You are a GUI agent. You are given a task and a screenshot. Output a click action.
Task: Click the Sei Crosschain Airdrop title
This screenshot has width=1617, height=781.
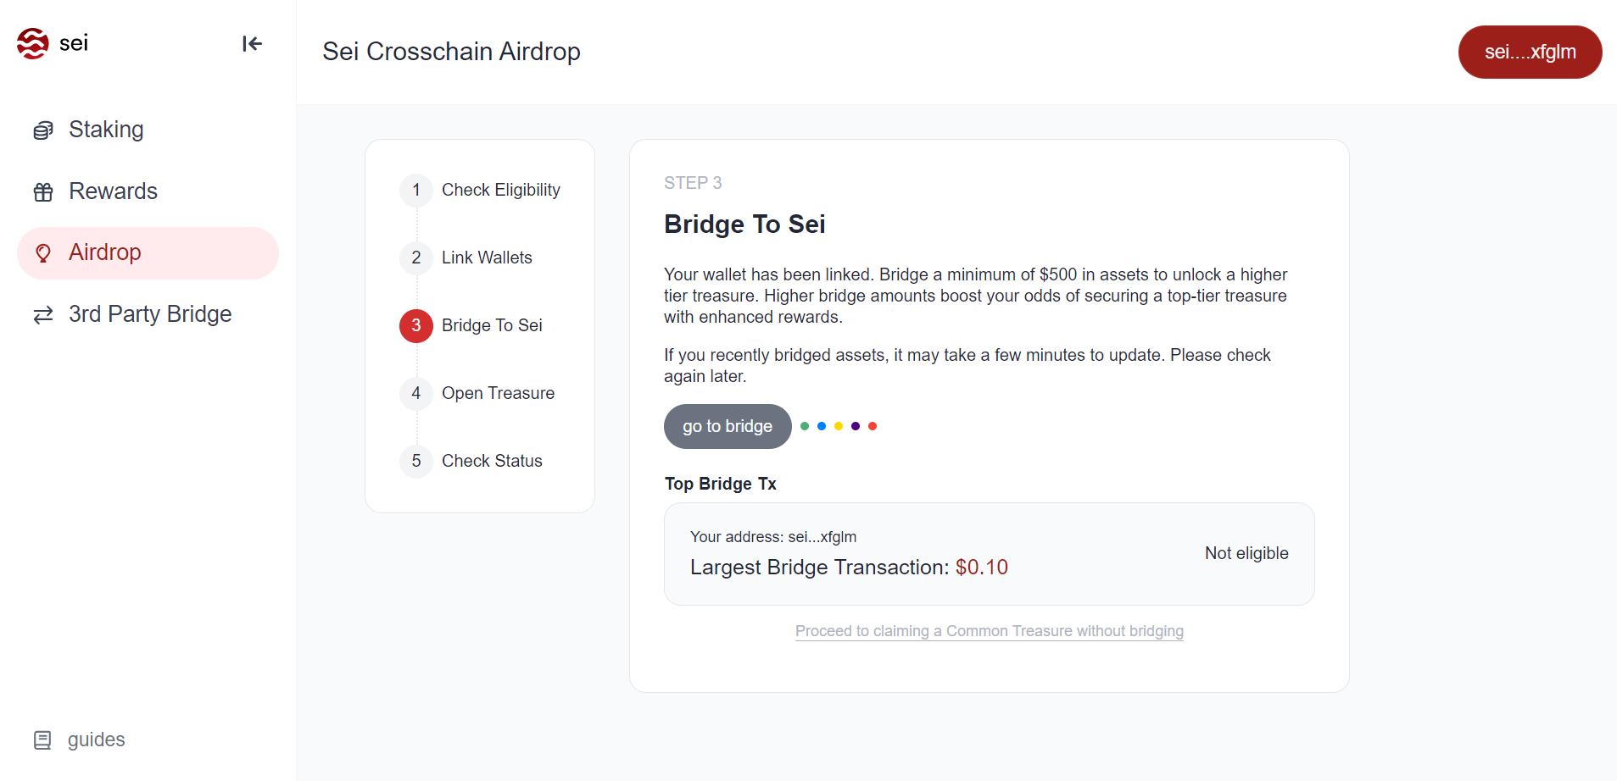(x=451, y=52)
